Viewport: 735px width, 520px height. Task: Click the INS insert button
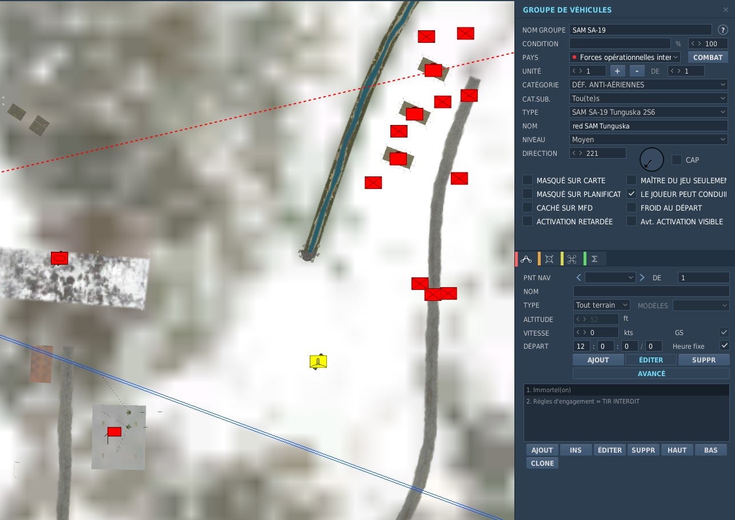(x=576, y=450)
